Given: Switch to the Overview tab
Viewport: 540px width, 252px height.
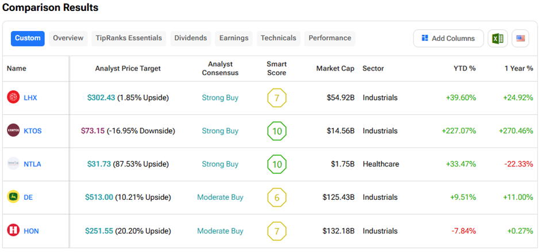Looking at the screenshot, I should coord(68,38).
